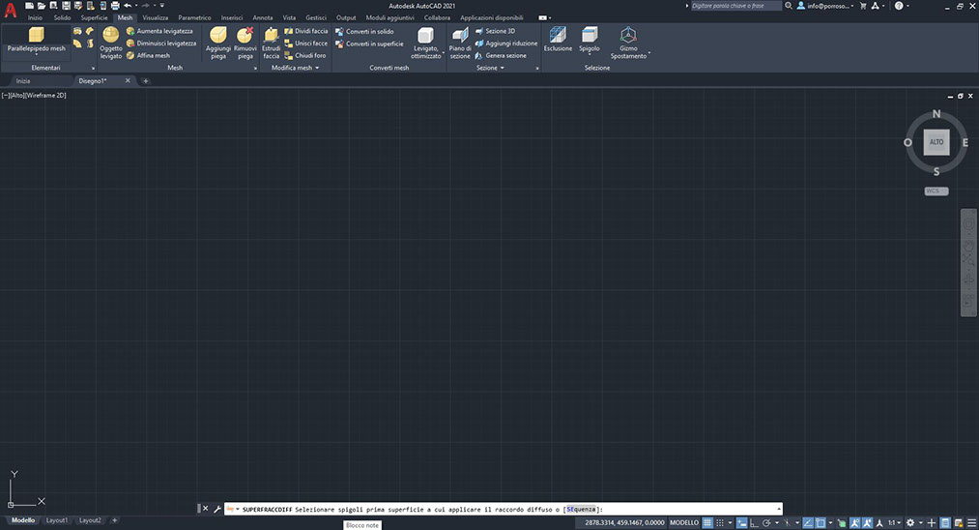Close the Disegno1 drawing tab

pos(128,80)
